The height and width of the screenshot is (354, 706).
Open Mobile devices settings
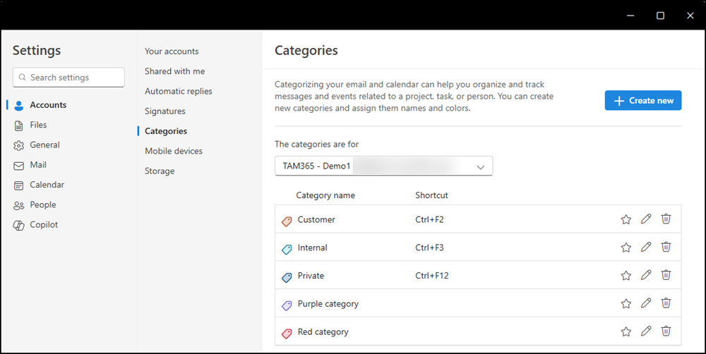pyautogui.click(x=174, y=151)
